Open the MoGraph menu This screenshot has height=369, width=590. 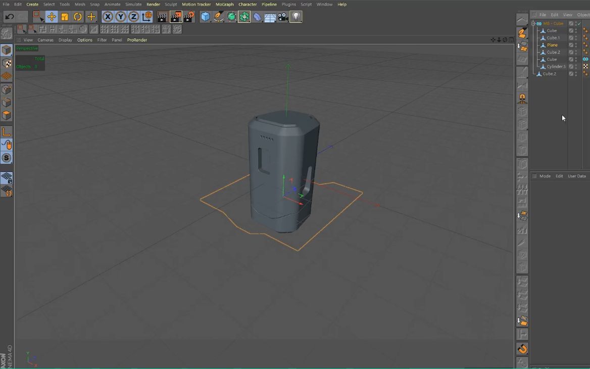[224, 4]
